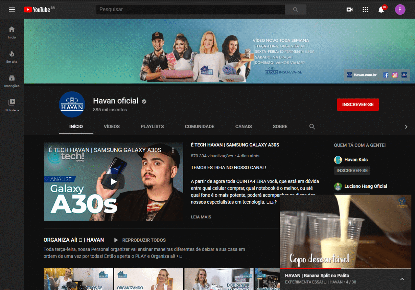The image size is (415, 290).
Task: Click the EXPERIMENTA ESSA playlist info text
Action: [320, 282]
